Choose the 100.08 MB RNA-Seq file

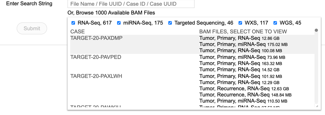point(240,51)
